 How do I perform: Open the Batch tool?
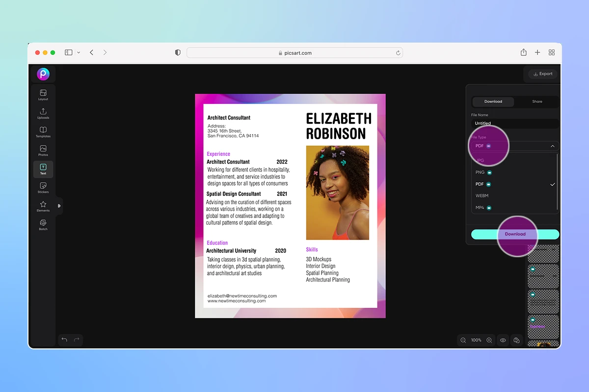click(43, 224)
